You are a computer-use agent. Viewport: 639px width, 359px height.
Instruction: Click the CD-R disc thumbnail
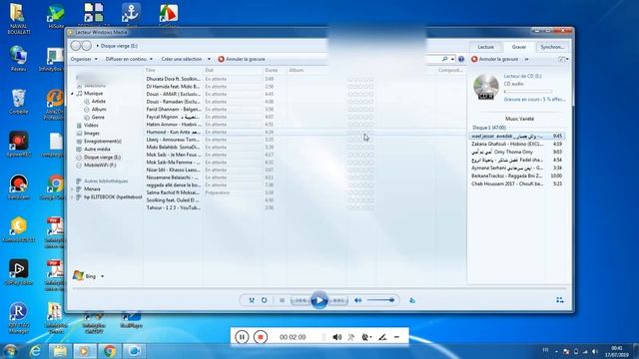click(x=486, y=87)
